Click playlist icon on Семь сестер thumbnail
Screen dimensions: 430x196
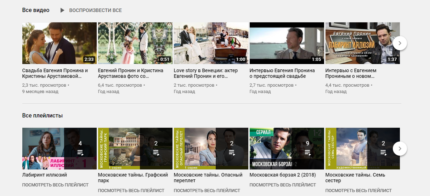pyautogui.click(x=384, y=153)
